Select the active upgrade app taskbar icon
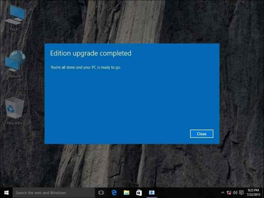264x198 pixels. [152, 193]
